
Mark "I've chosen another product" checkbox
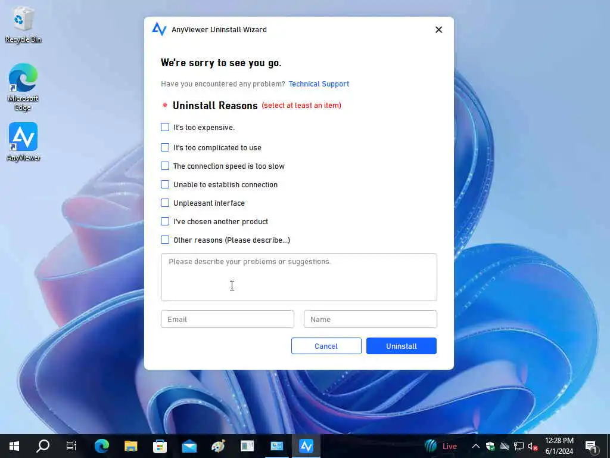[165, 221]
